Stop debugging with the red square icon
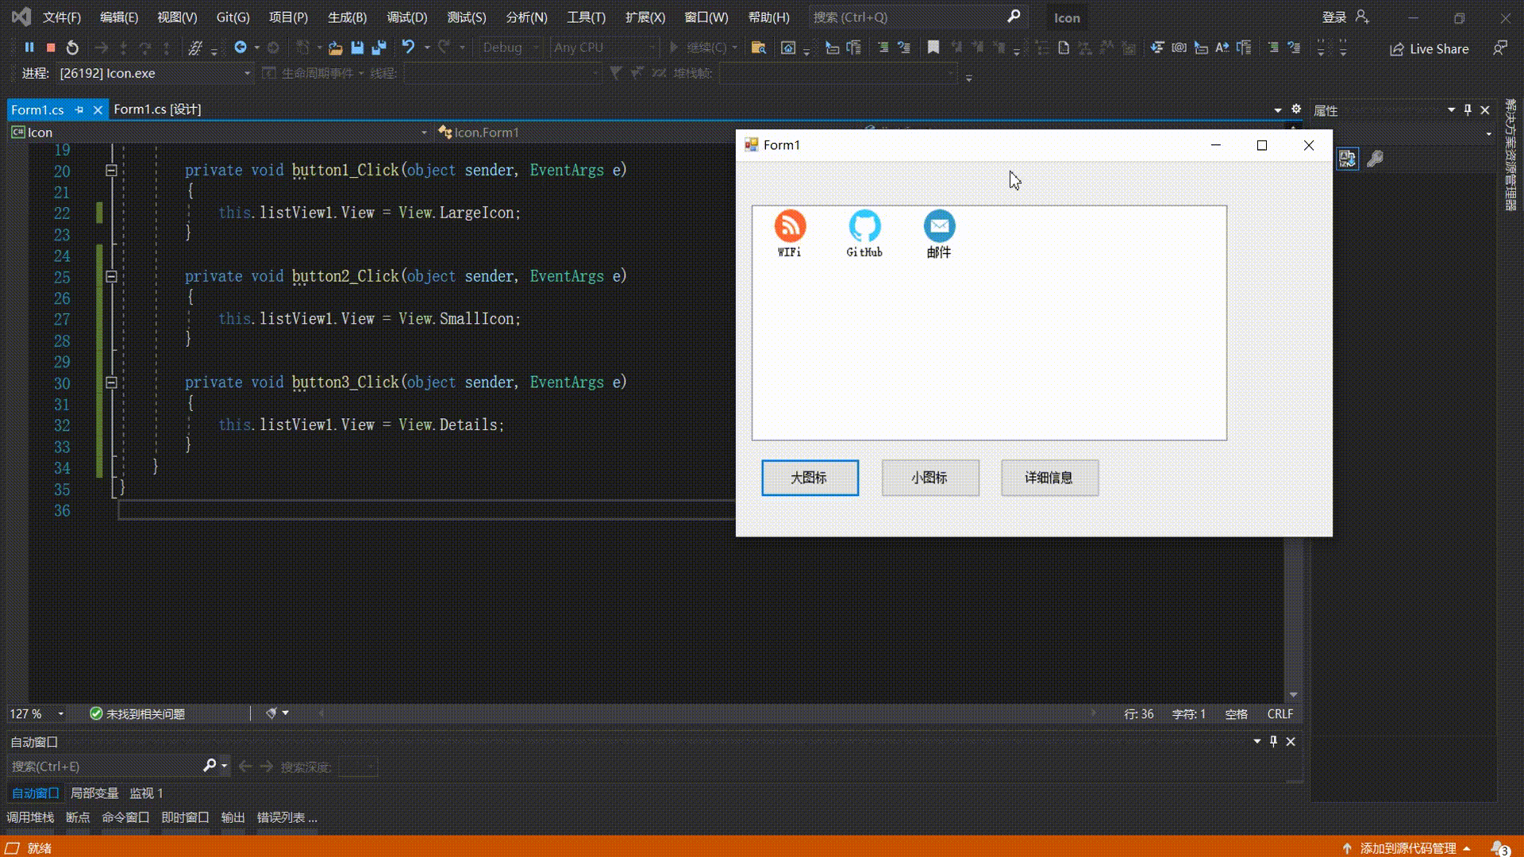Viewport: 1524px width, 857px height. point(51,48)
